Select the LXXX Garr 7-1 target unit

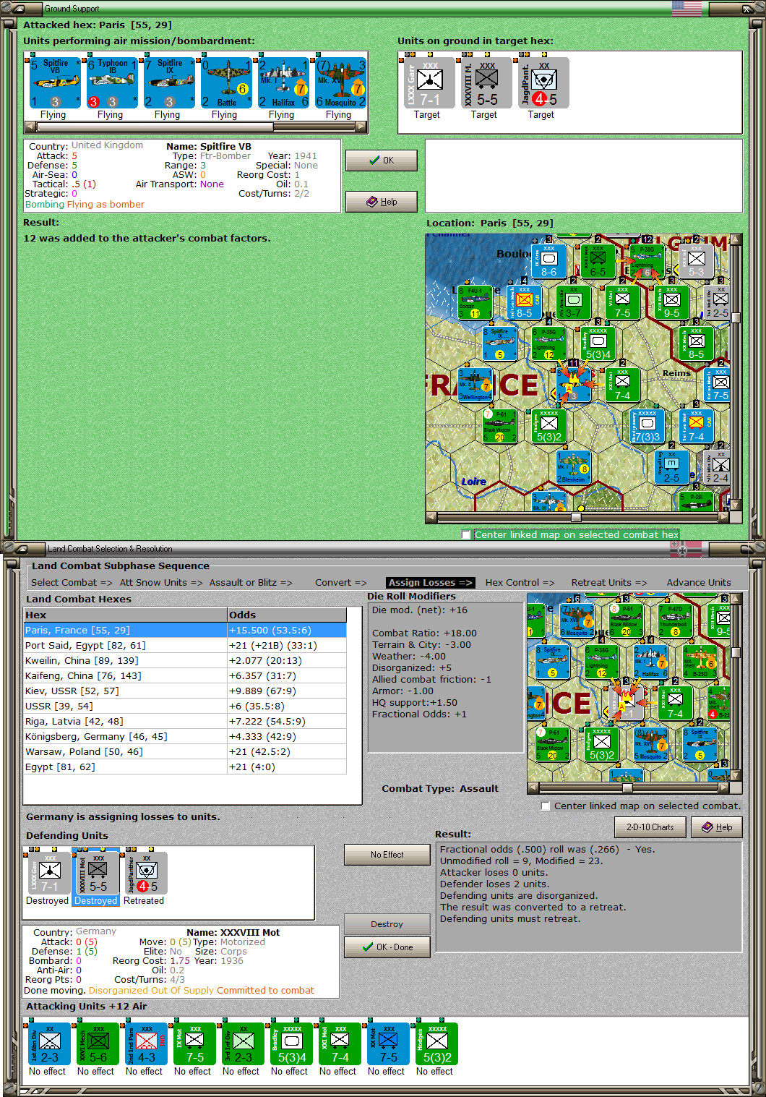429,83
